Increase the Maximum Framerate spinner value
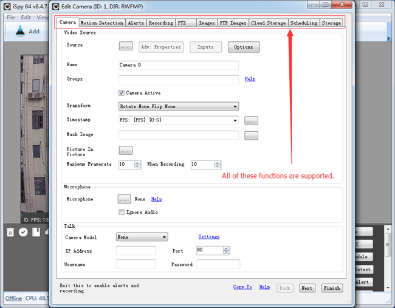The width and height of the screenshot is (395, 308). [138, 162]
